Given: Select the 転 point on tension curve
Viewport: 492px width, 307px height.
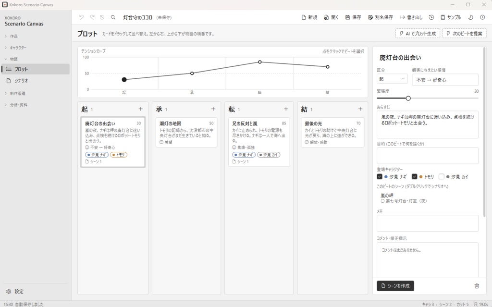Looking at the screenshot, I should coord(260,62).
